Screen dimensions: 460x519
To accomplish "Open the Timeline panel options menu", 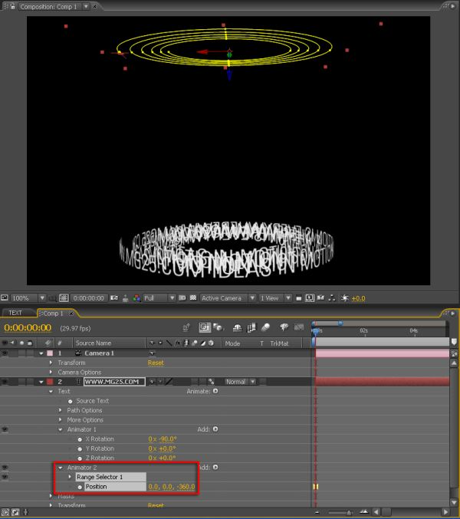I will point(452,313).
